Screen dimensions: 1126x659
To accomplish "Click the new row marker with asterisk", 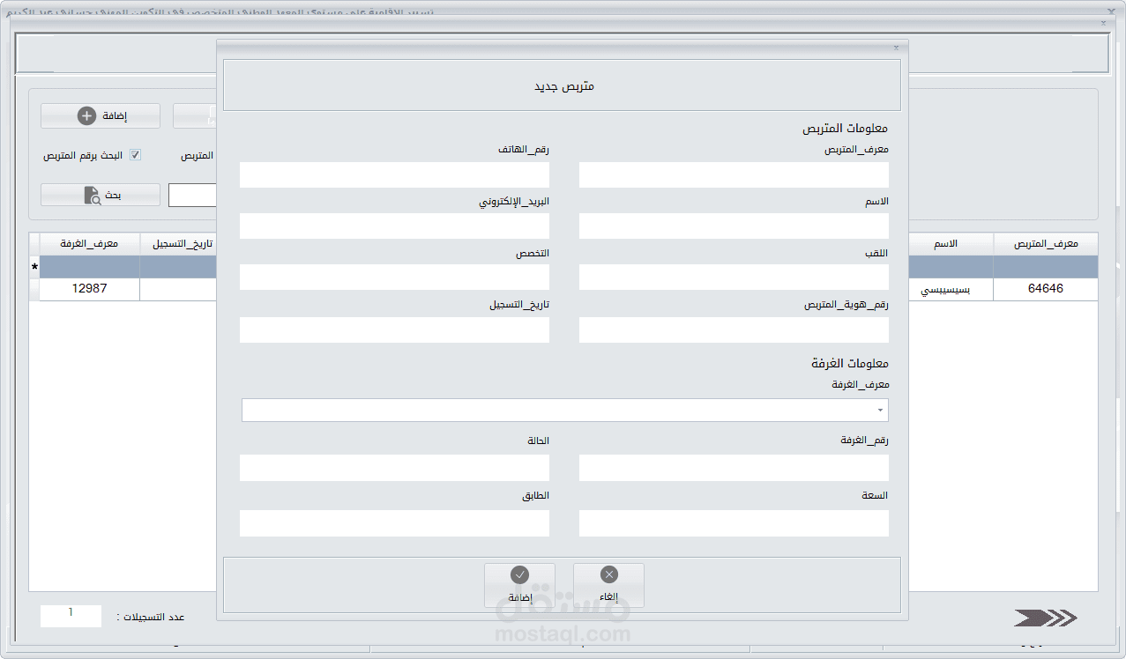I will 34,267.
